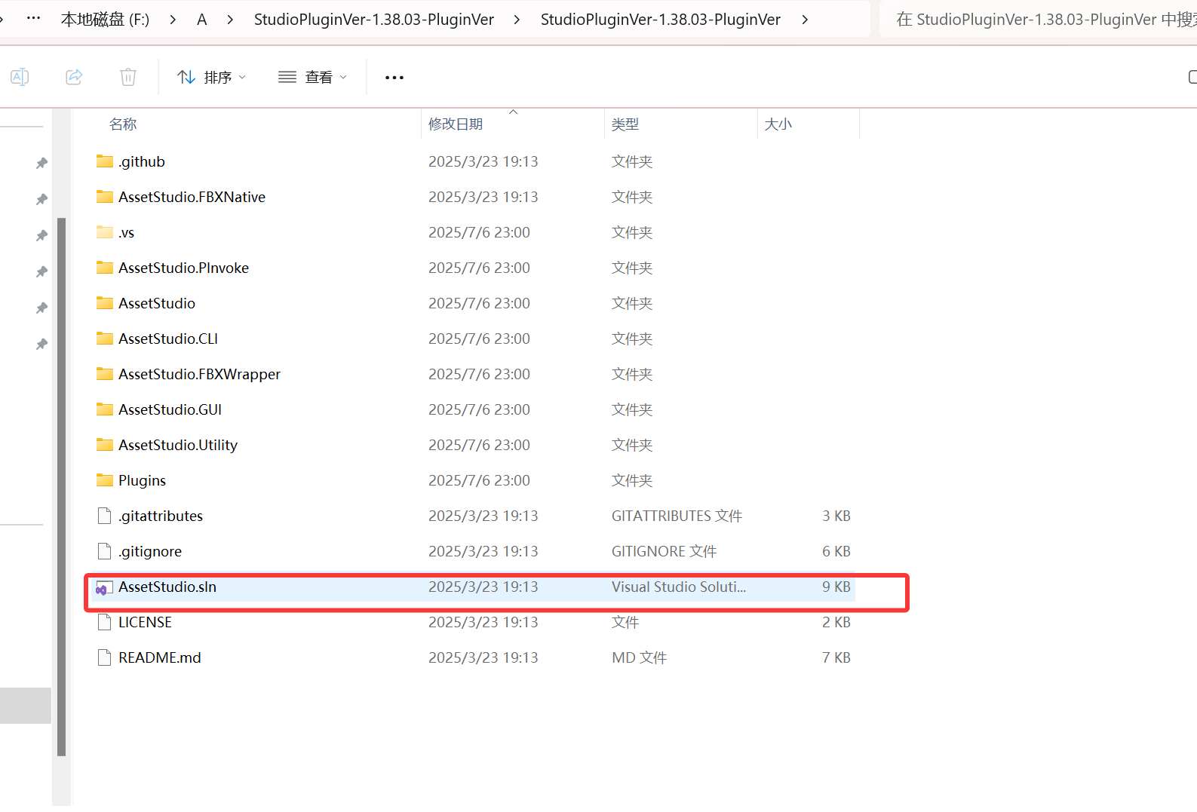Sort by Type (类型) column header

[x=625, y=124]
